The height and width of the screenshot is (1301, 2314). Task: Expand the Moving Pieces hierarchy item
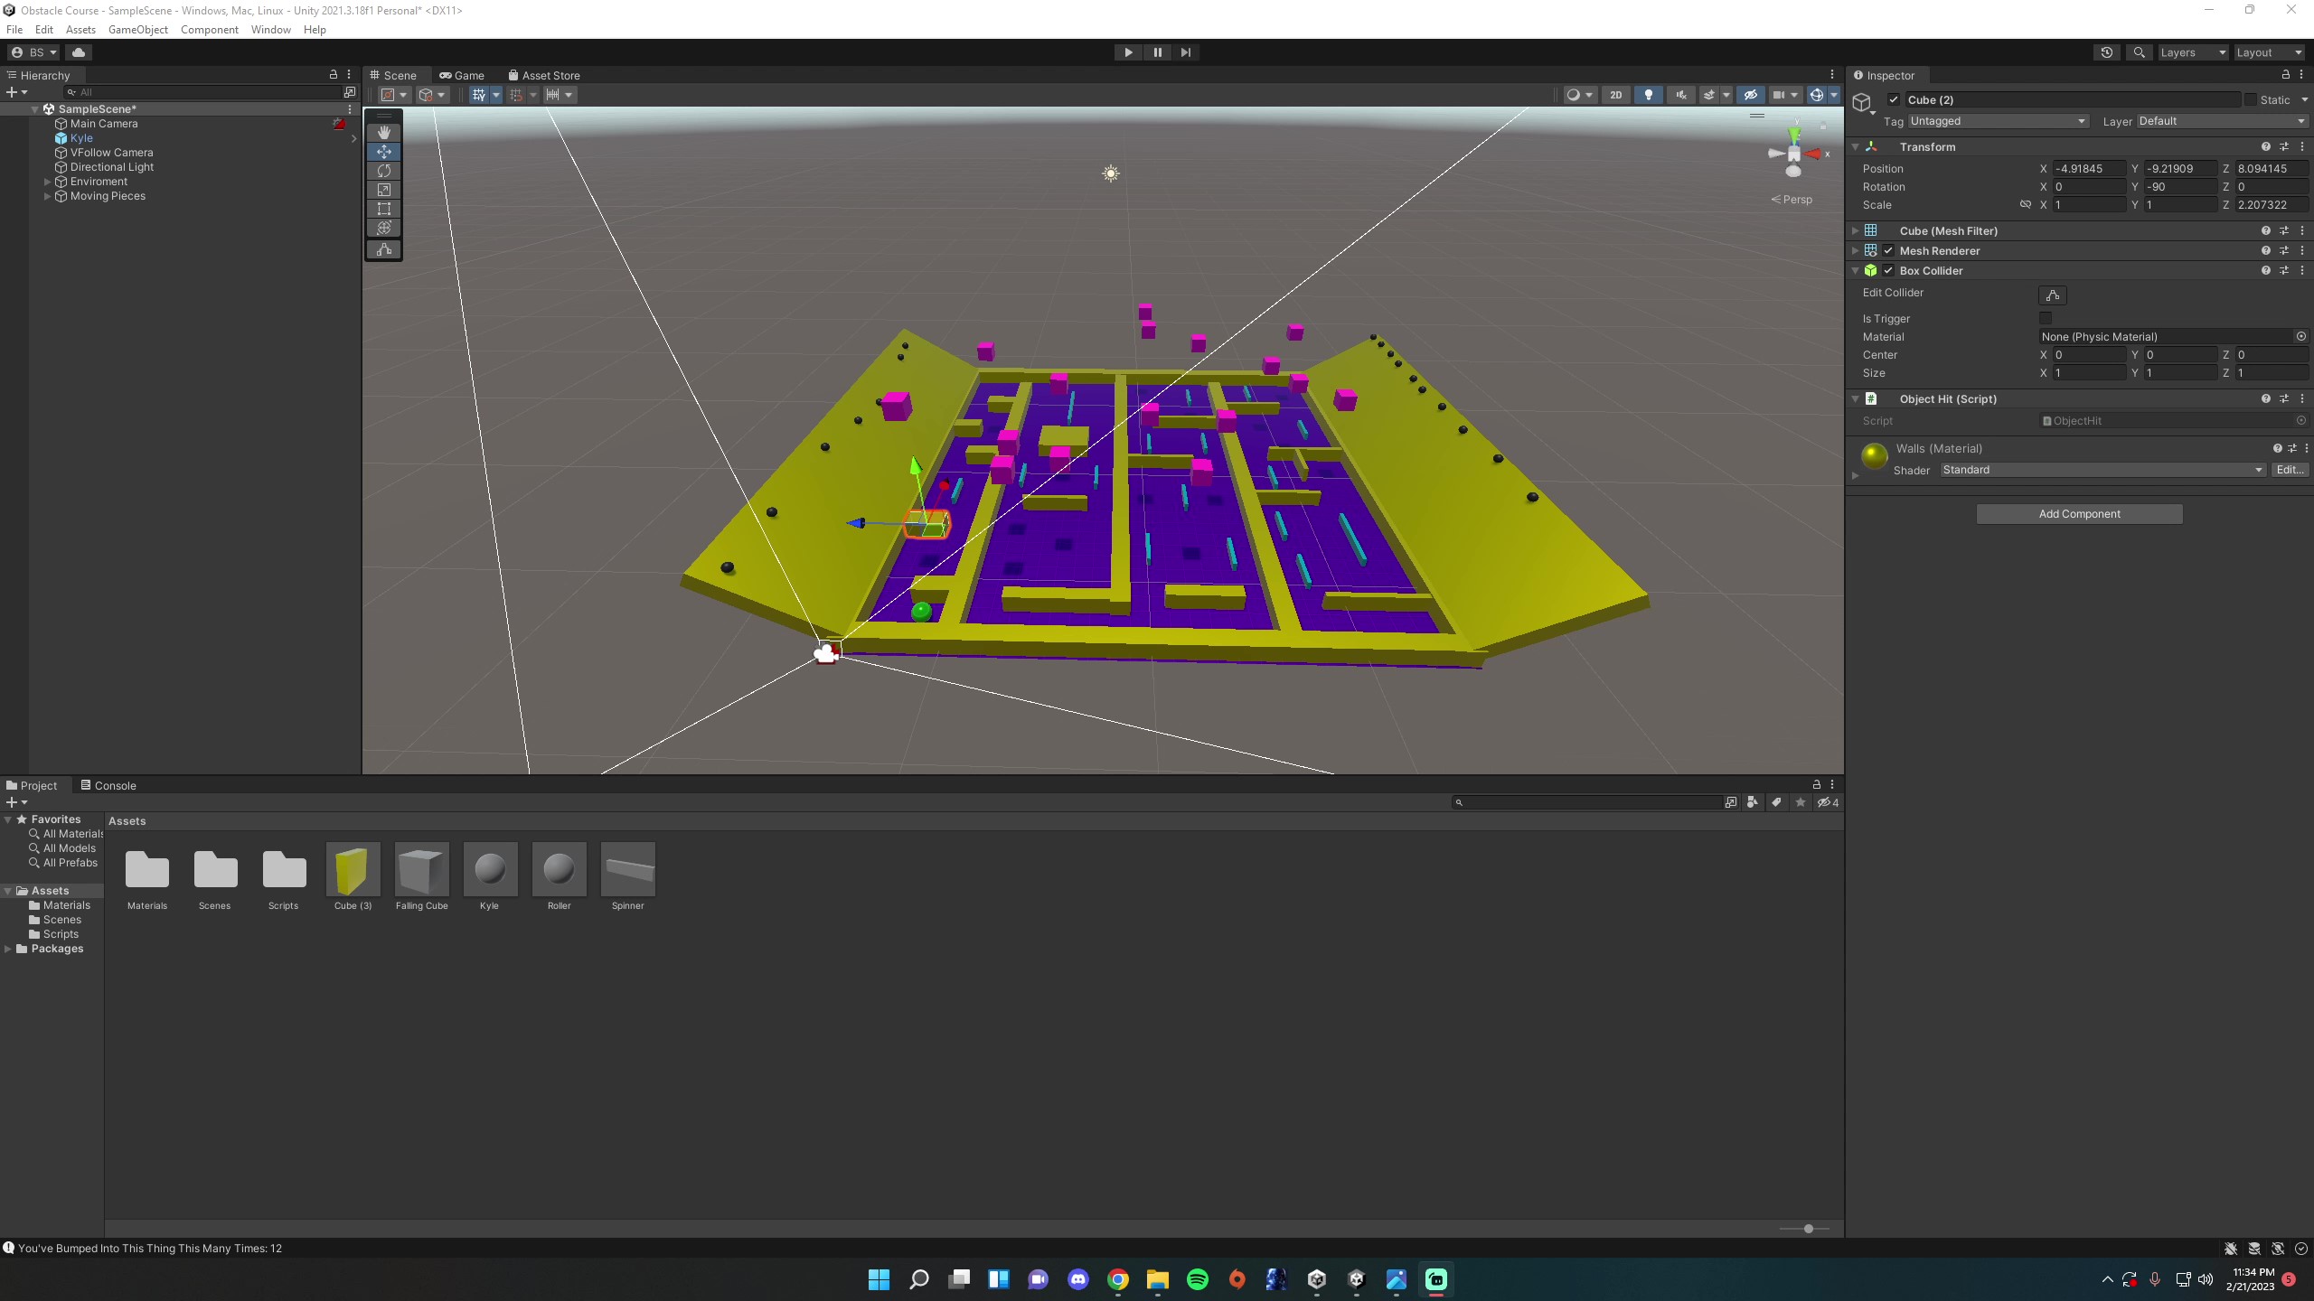coord(47,196)
